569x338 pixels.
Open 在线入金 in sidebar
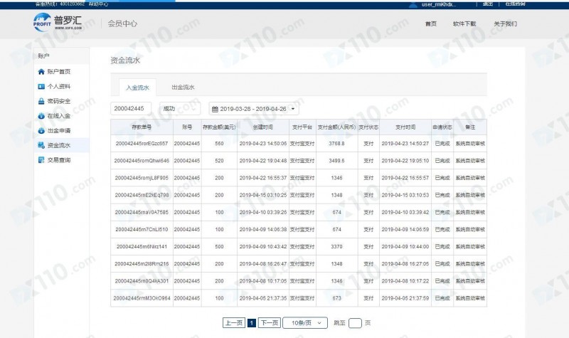coord(59,116)
